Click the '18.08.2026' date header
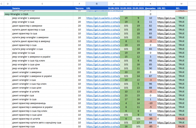The image size is (196, 128). click(x=114, y=8)
